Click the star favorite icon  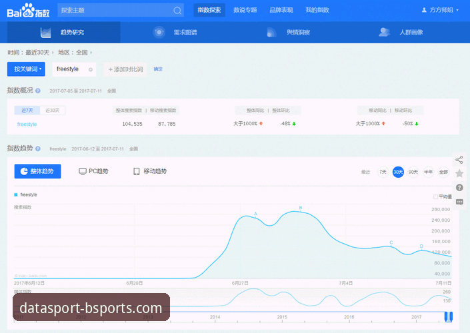coord(459,173)
